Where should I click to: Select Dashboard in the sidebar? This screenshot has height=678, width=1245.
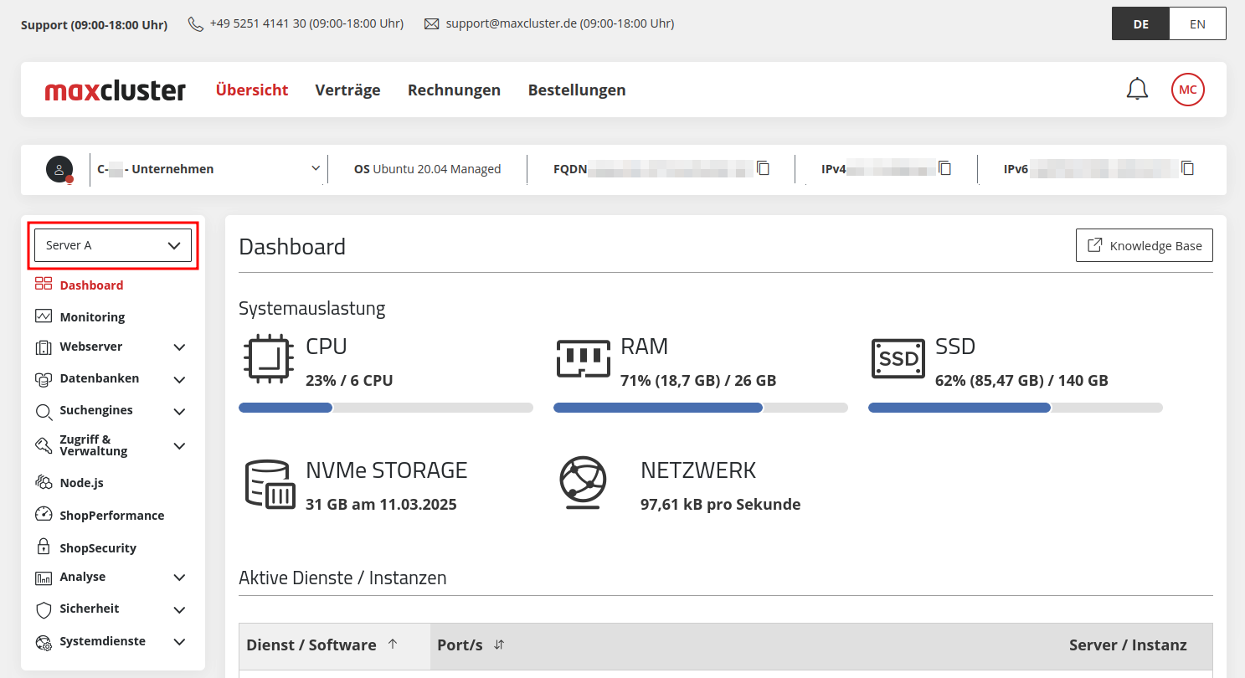pyautogui.click(x=91, y=285)
